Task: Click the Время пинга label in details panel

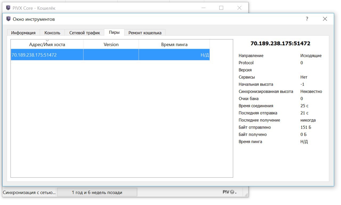Action: coord(250,142)
